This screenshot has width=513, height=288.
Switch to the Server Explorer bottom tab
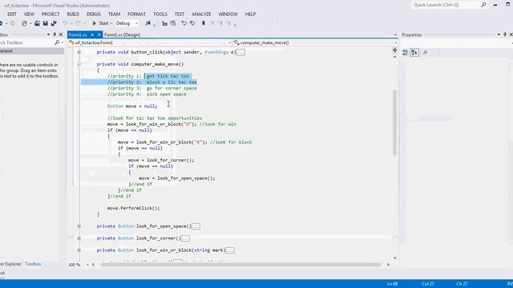coord(10,264)
